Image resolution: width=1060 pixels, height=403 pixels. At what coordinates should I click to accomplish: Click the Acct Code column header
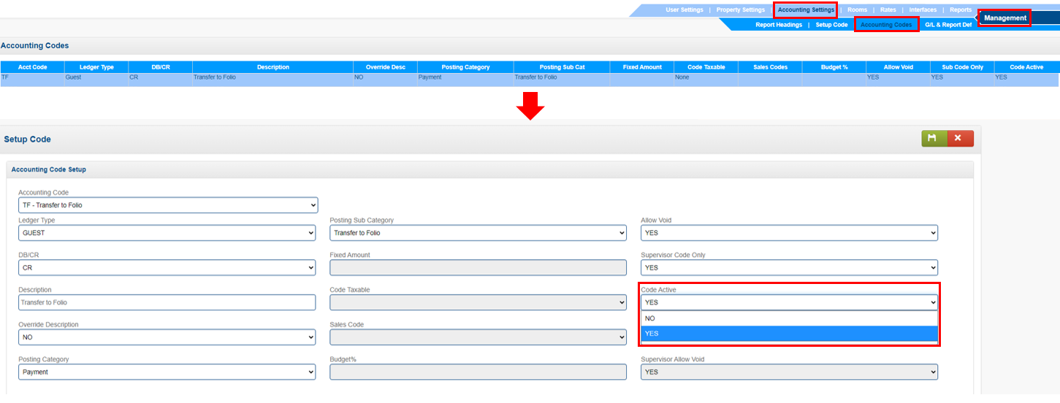coord(32,67)
